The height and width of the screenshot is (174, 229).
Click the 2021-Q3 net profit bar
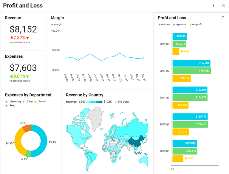tap(176, 52)
